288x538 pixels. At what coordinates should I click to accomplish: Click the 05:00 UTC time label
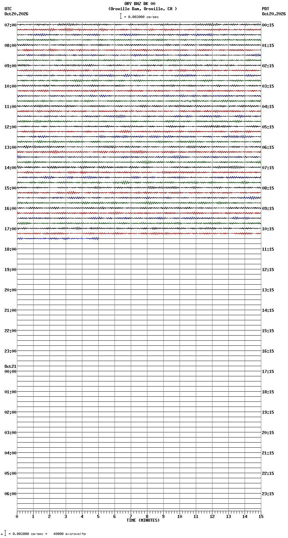(11, 473)
